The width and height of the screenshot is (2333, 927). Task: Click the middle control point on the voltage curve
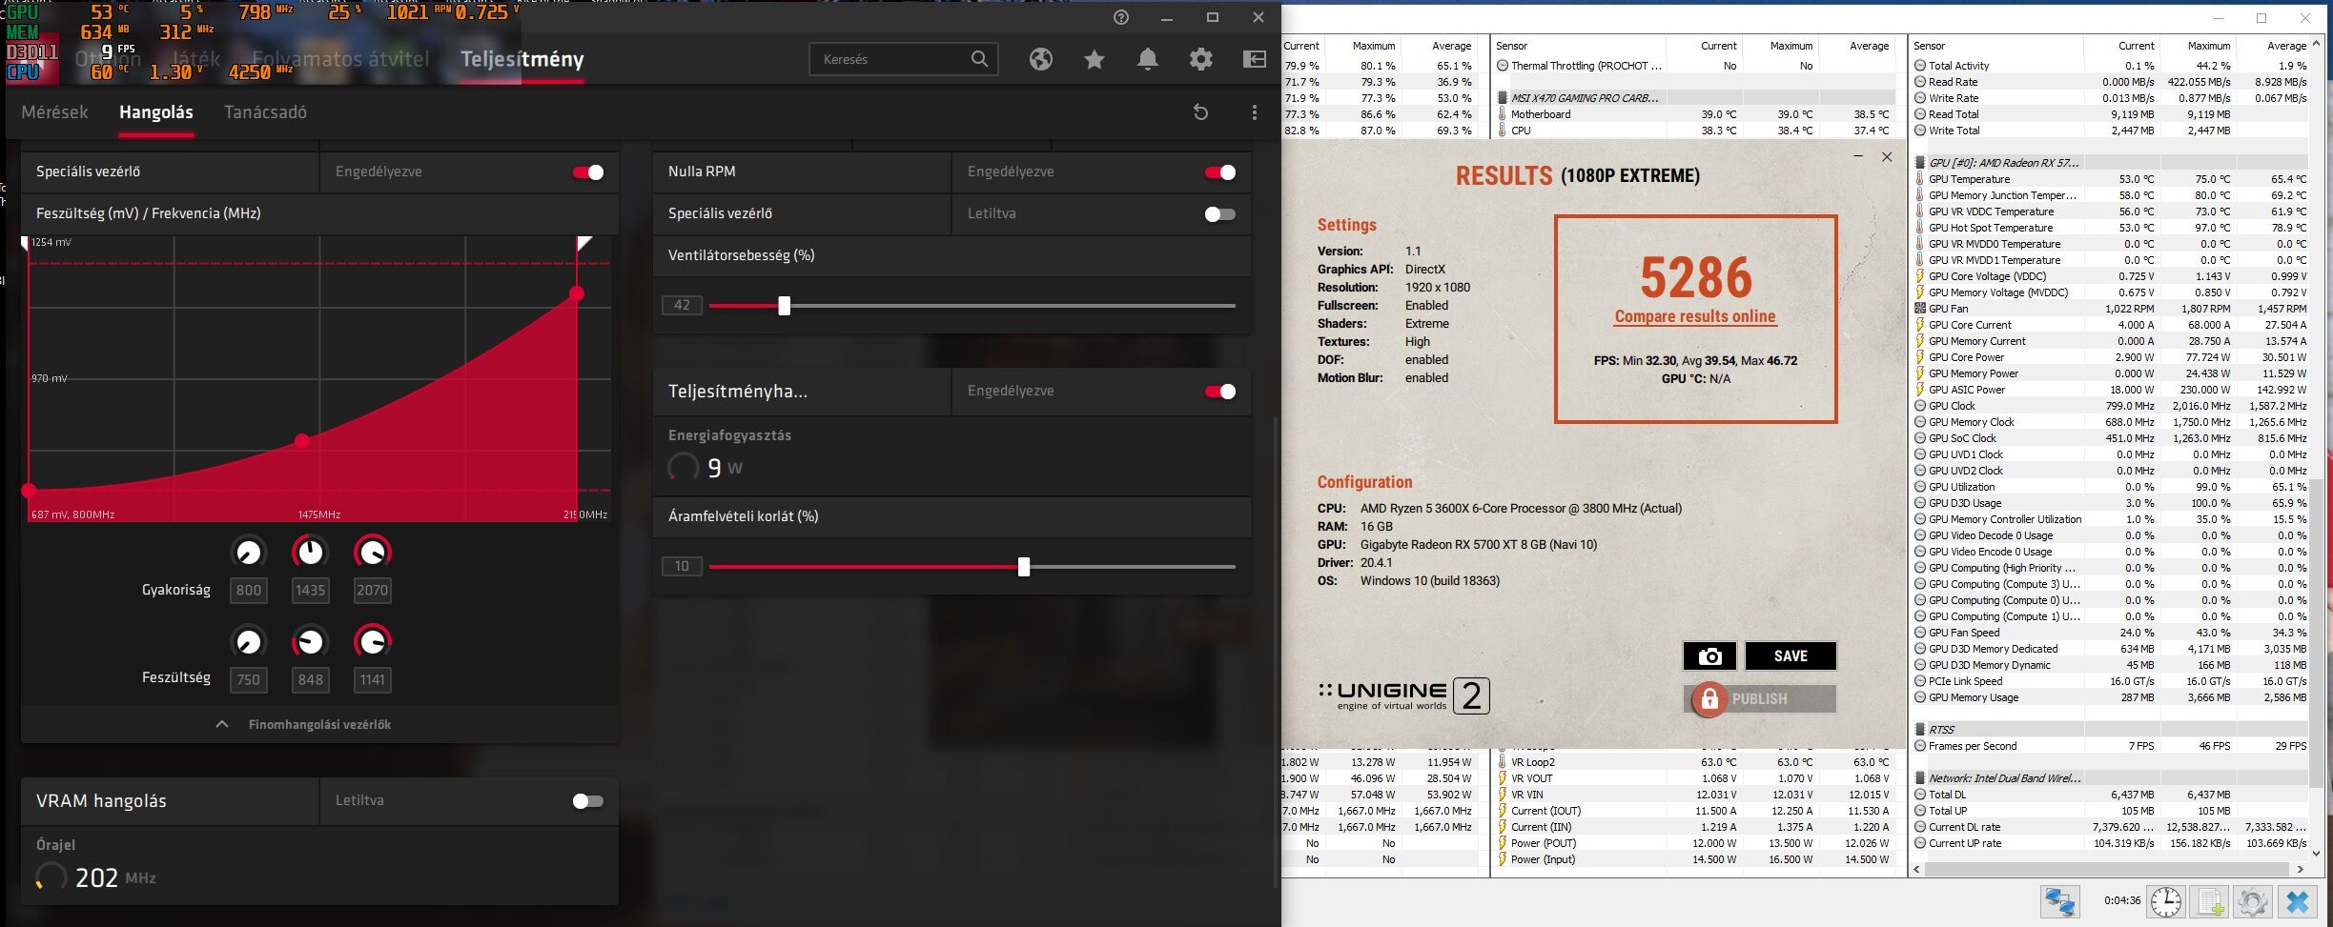tap(302, 441)
